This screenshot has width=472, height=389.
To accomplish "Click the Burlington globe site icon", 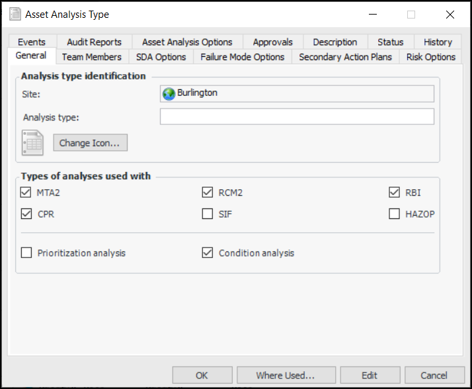I will pos(169,93).
